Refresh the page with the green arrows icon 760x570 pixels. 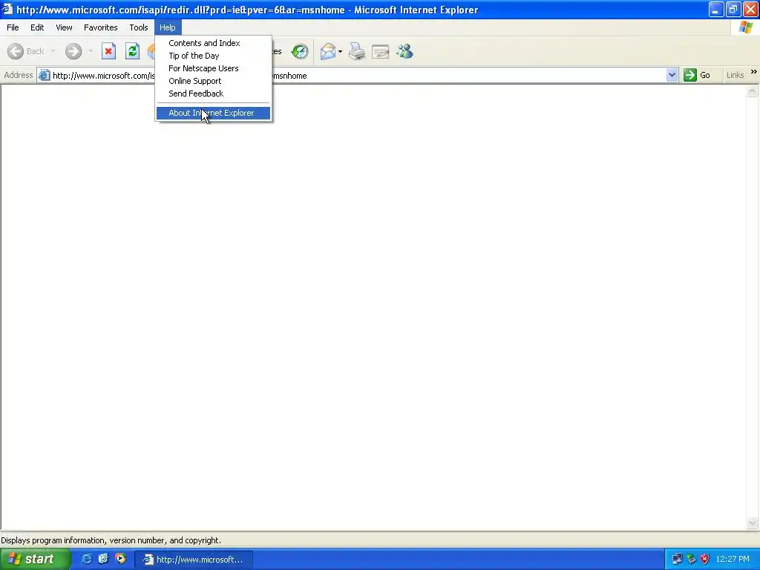[x=132, y=51]
